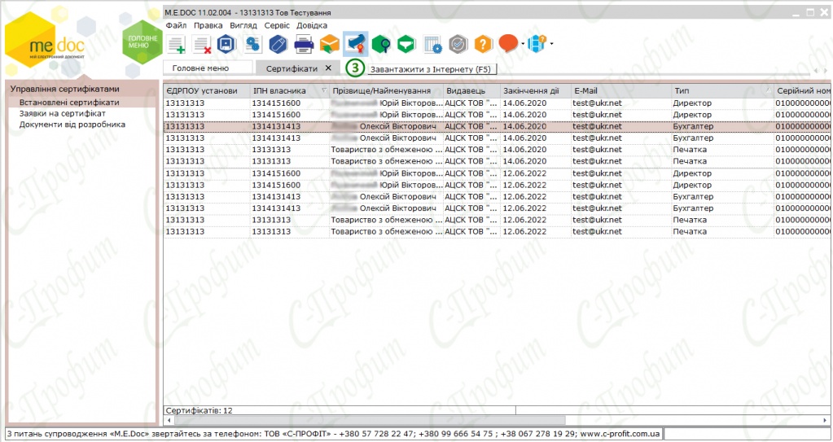The image size is (833, 442).
Task: Click the blue film strip video help icon
Action: tap(537, 44)
